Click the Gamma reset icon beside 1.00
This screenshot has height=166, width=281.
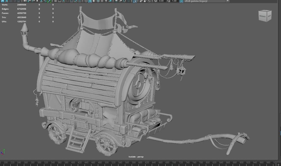pyautogui.click(x=168, y=1)
